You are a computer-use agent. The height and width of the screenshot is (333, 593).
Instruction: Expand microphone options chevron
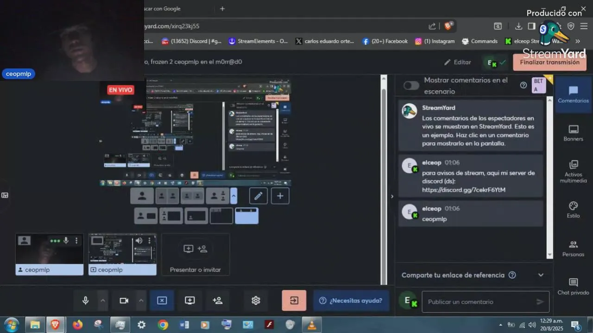click(x=103, y=301)
